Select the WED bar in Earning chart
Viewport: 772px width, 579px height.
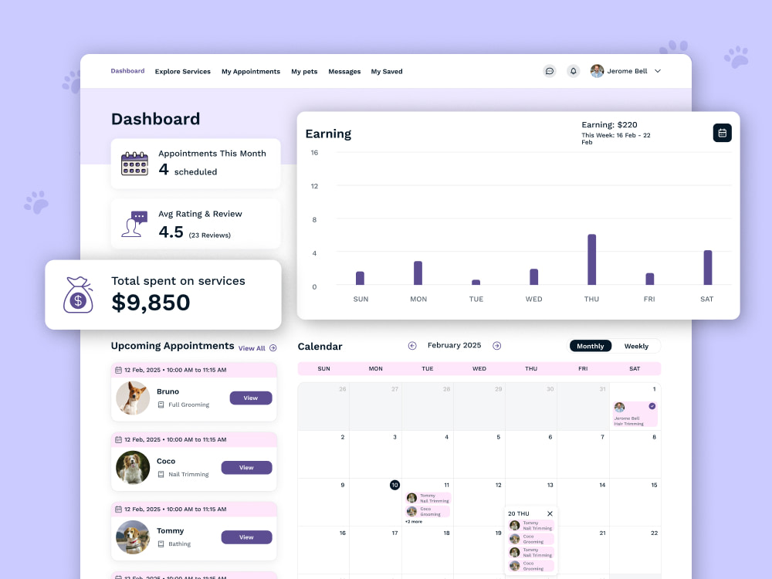point(533,276)
